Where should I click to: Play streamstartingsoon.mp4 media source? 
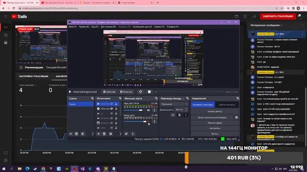click(70, 92)
